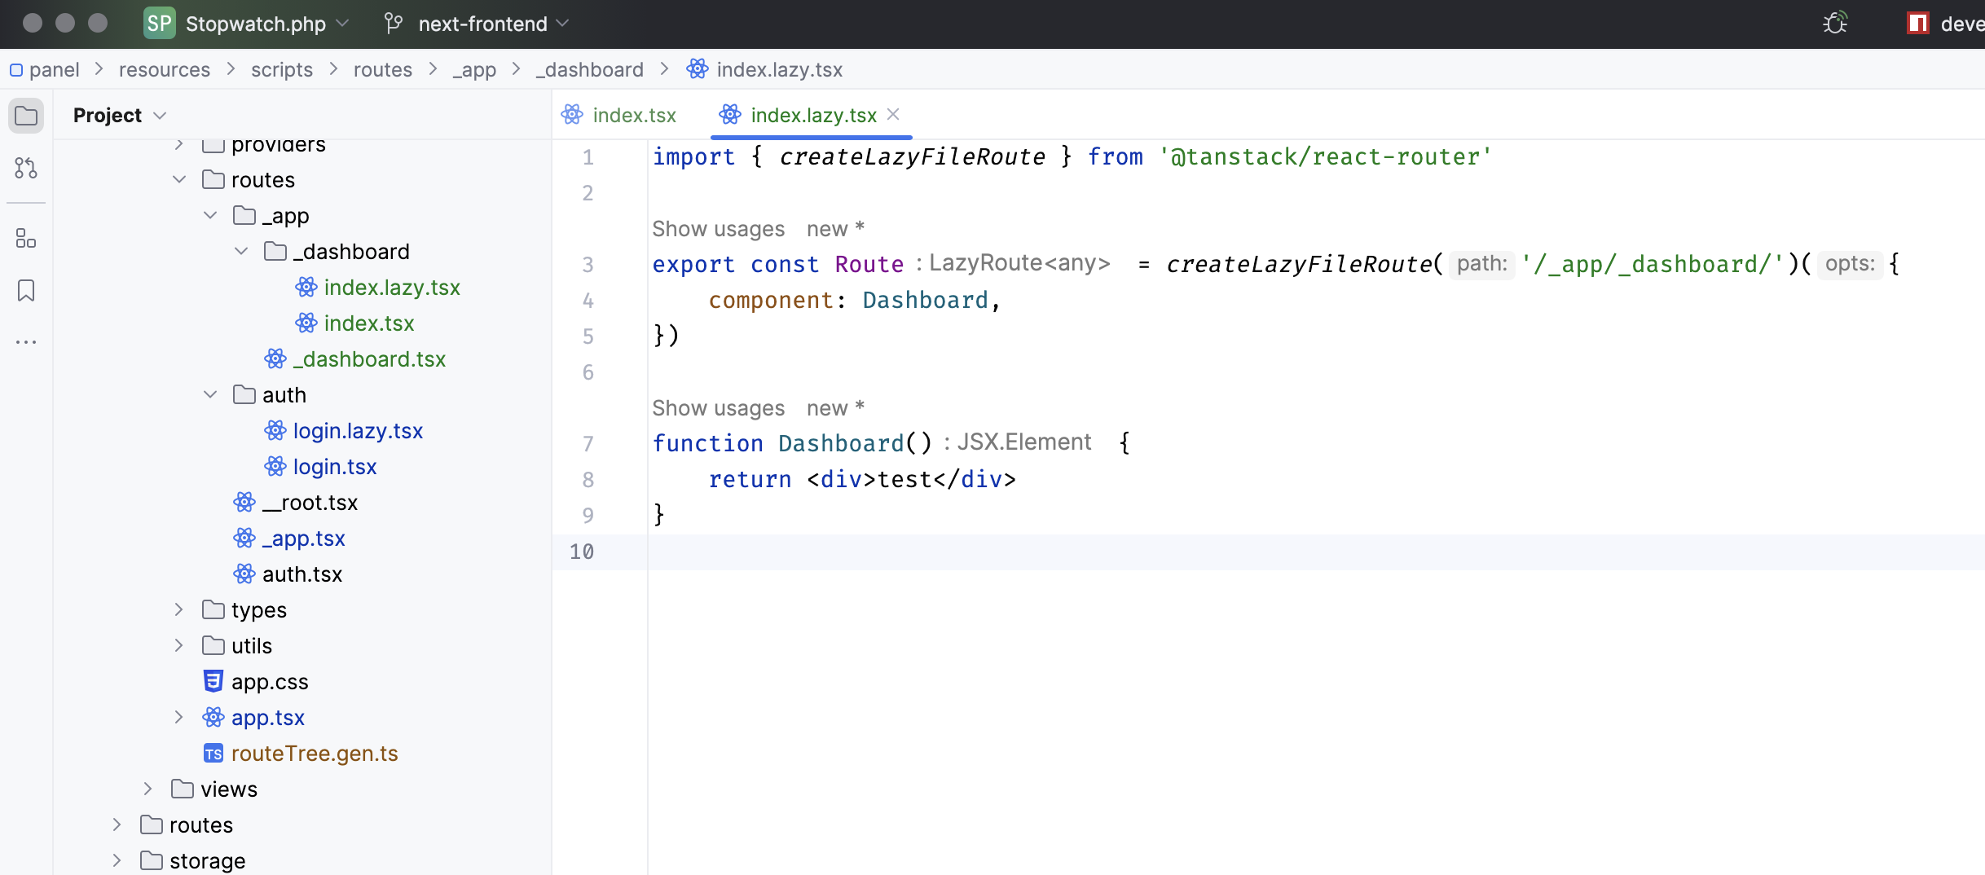The image size is (1985, 875).
Task: Click resources in the breadcrumb path
Action: (165, 69)
